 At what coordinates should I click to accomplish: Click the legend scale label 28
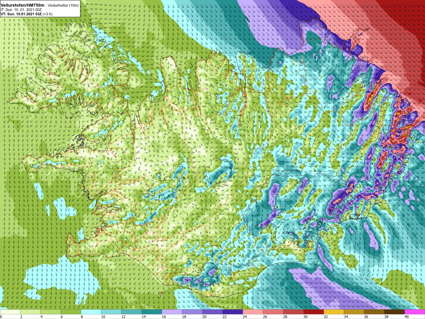tap(285, 317)
